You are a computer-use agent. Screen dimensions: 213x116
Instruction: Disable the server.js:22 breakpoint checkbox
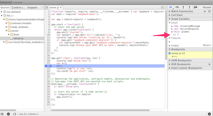pos(170,53)
